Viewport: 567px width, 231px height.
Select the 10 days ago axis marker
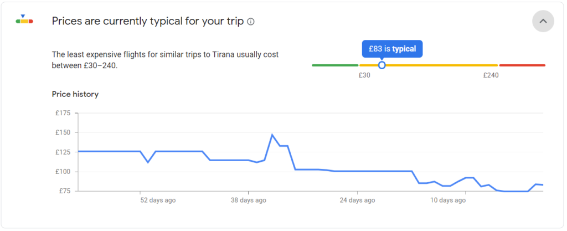447,201
